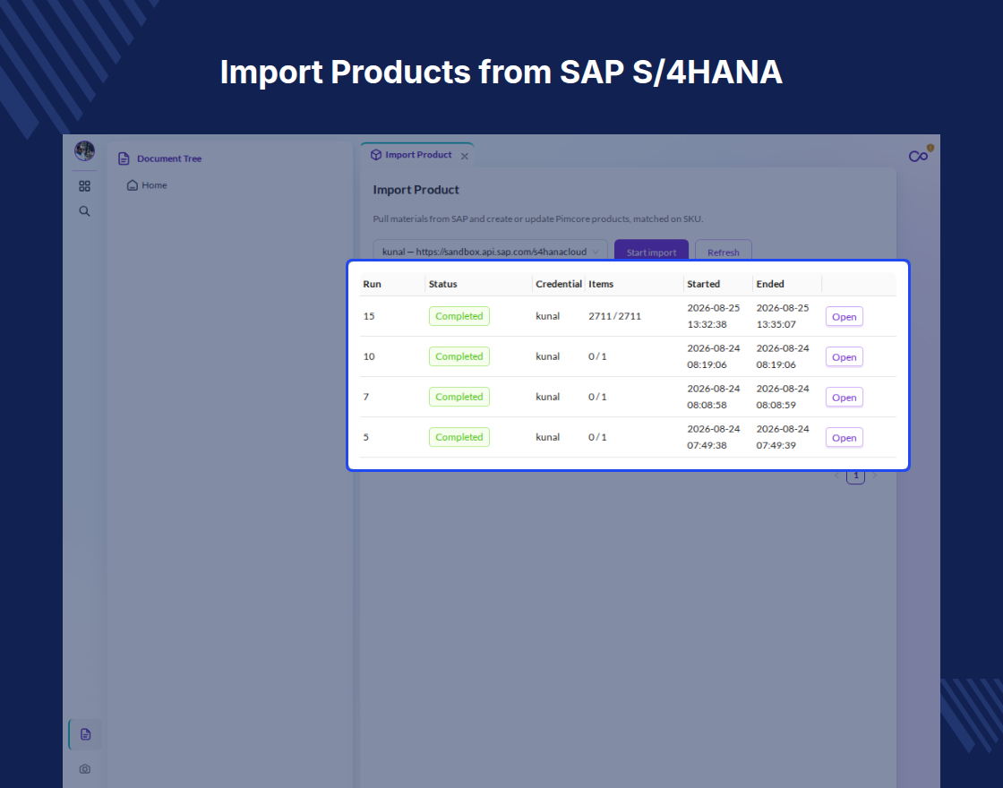Click the Completed badge for run 10
The image size is (1003, 788).
click(459, 356)
